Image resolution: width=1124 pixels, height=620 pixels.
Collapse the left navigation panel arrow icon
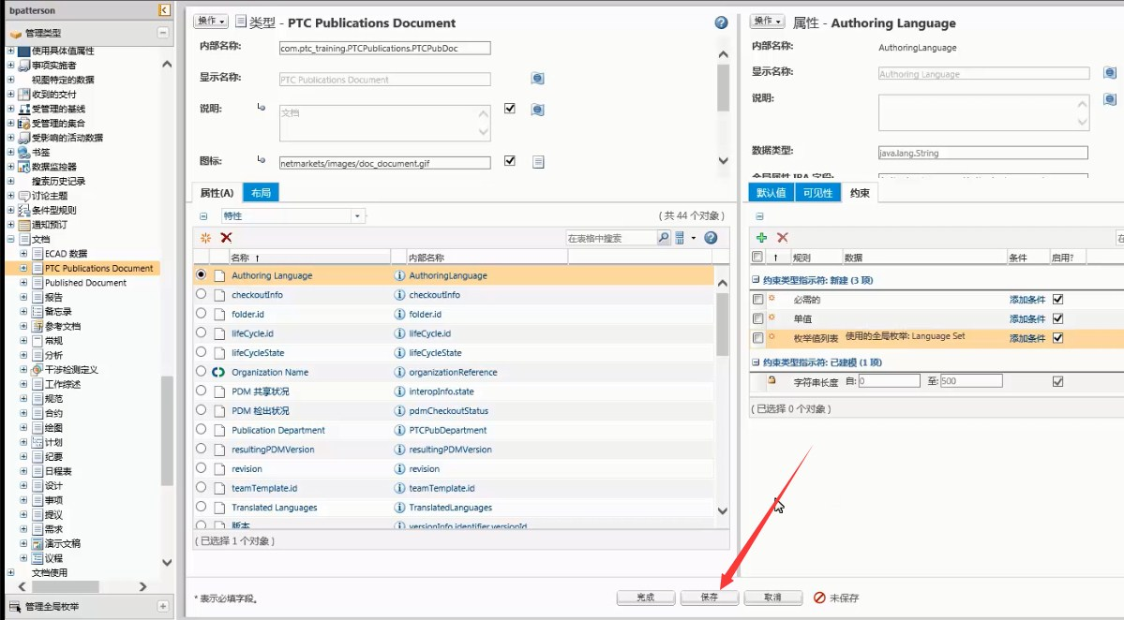click(x=164, y=10)
